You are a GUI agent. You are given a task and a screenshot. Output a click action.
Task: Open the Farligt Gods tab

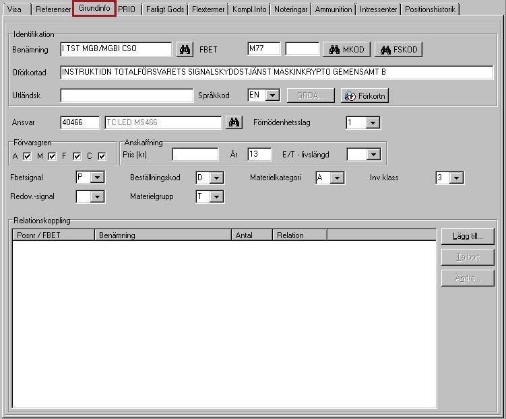165,9
